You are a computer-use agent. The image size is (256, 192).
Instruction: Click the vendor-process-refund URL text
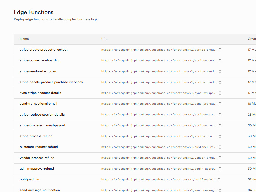pyautogui.click(x=158, y=158)
